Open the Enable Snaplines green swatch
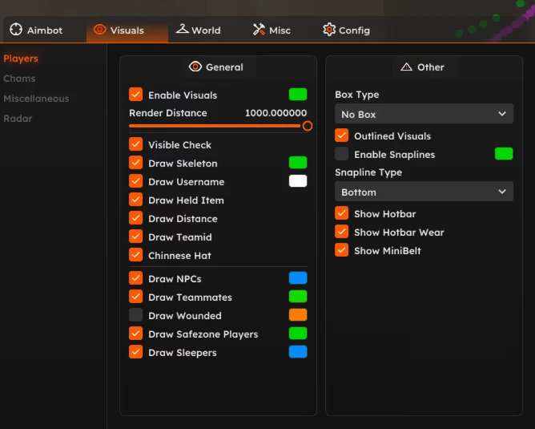The height and width of the screenshot is (429, 535). click(x=504, y=154)
